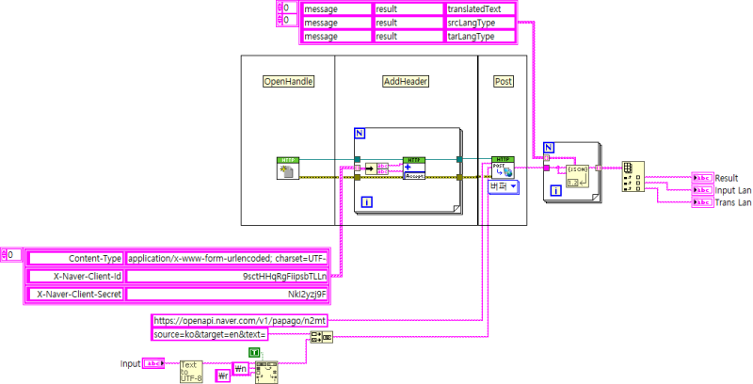Click the Input Lan indicator terminal

(x=702, y=190)
